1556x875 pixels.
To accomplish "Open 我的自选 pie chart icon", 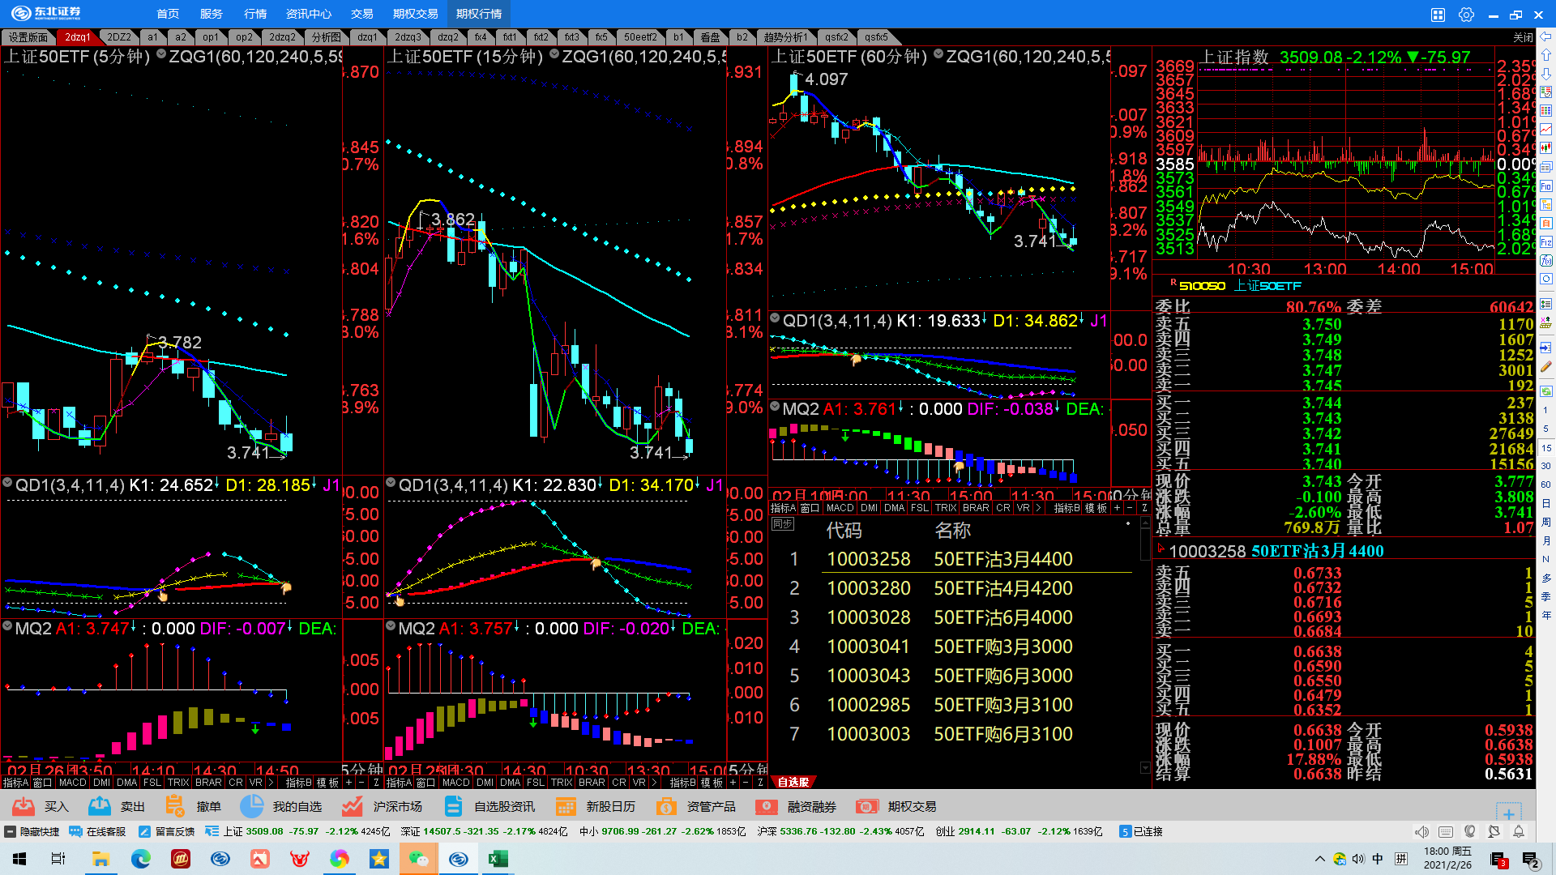I will coord(251,806).
